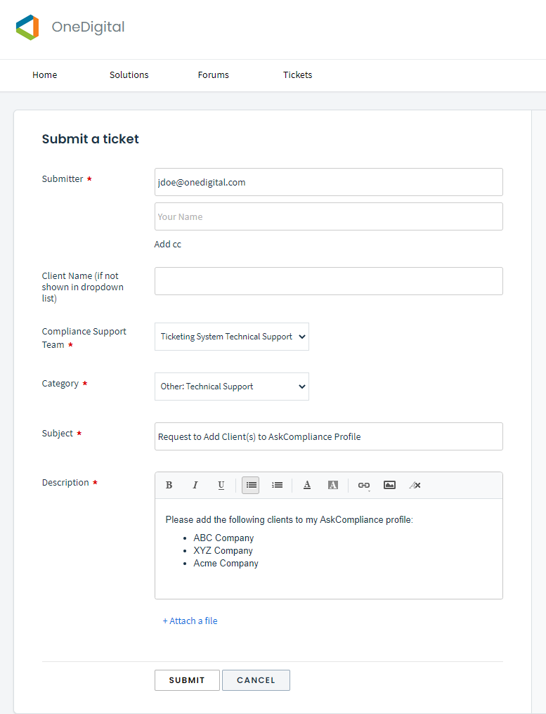Toggle the bulleted list button
The image size is (546, 714).
tap(251, 485)
